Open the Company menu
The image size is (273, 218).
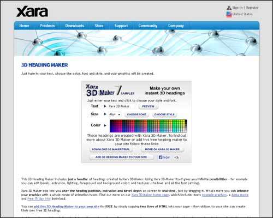[x=176, y=26]
